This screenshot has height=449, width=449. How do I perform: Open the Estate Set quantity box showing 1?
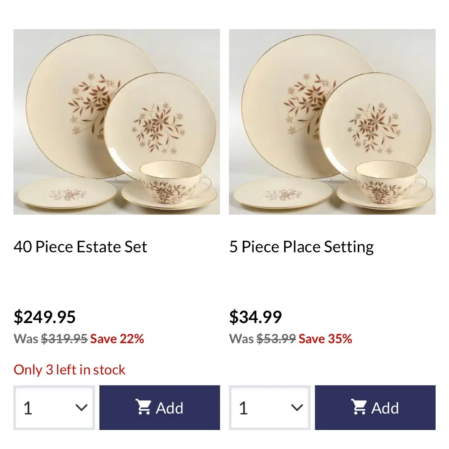46,408
